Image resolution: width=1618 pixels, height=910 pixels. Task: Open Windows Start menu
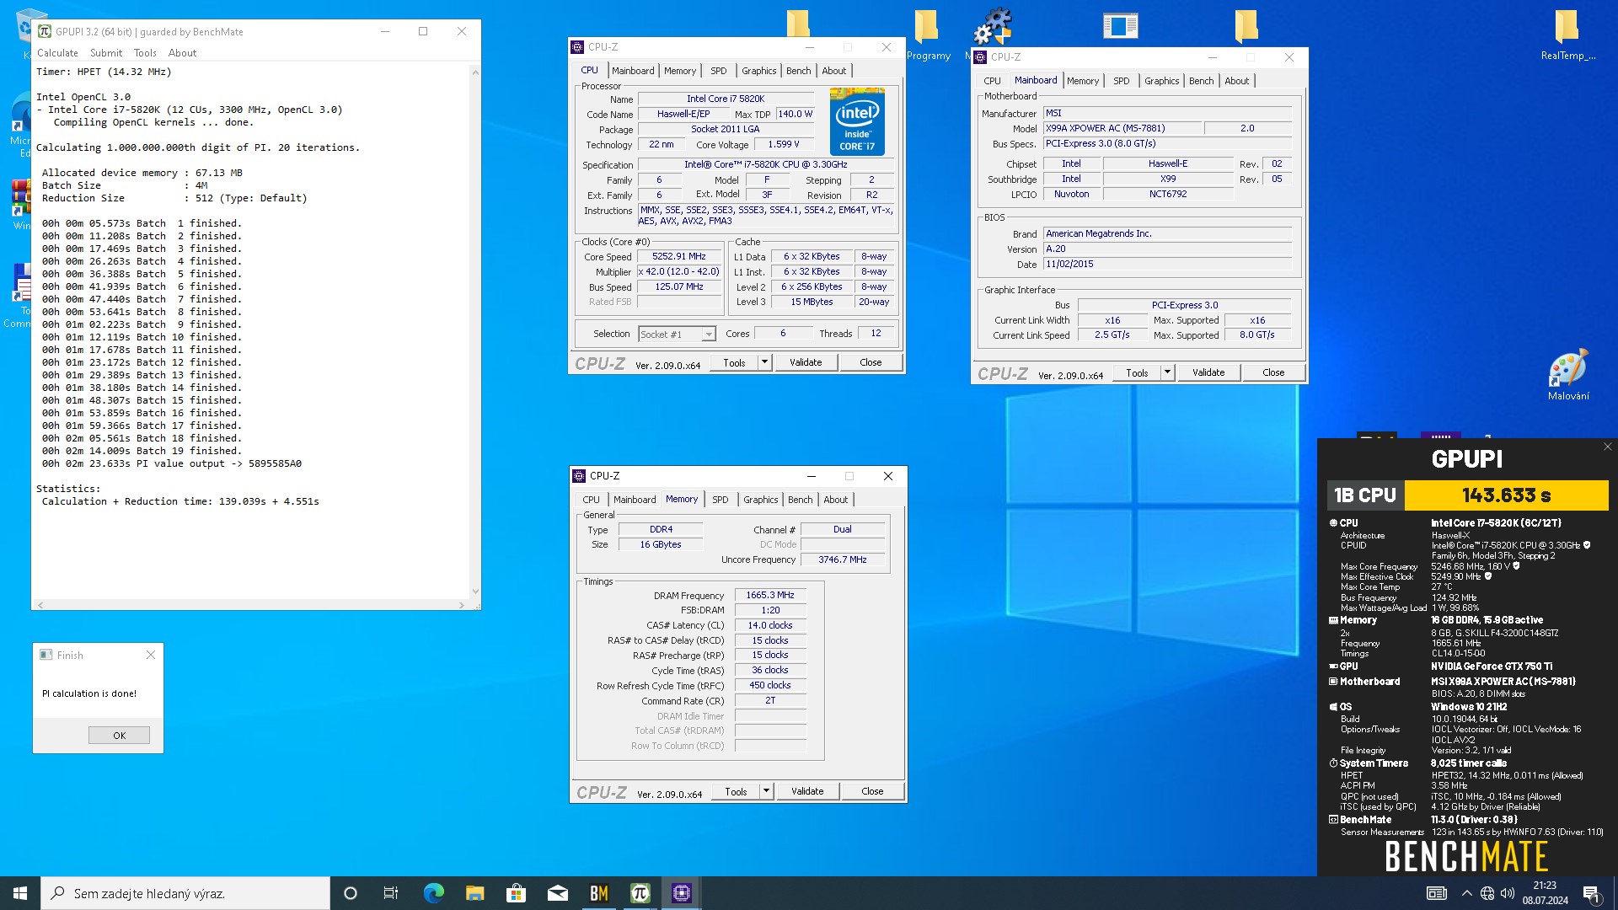coord(20,893)
